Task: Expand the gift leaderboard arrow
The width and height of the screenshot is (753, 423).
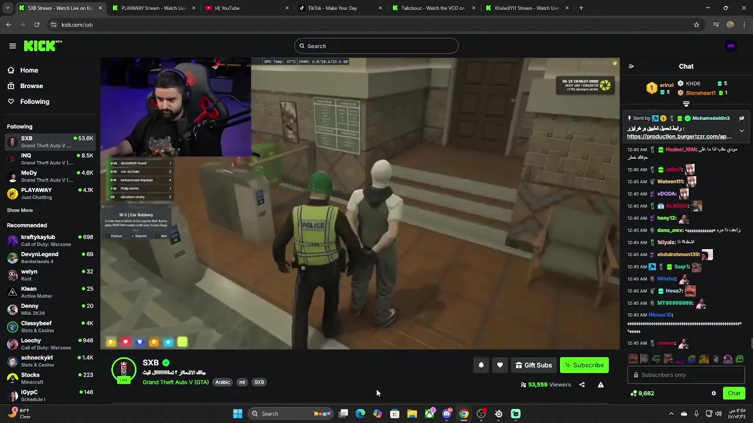Action: pyautogui.click(x=686, y=104)
